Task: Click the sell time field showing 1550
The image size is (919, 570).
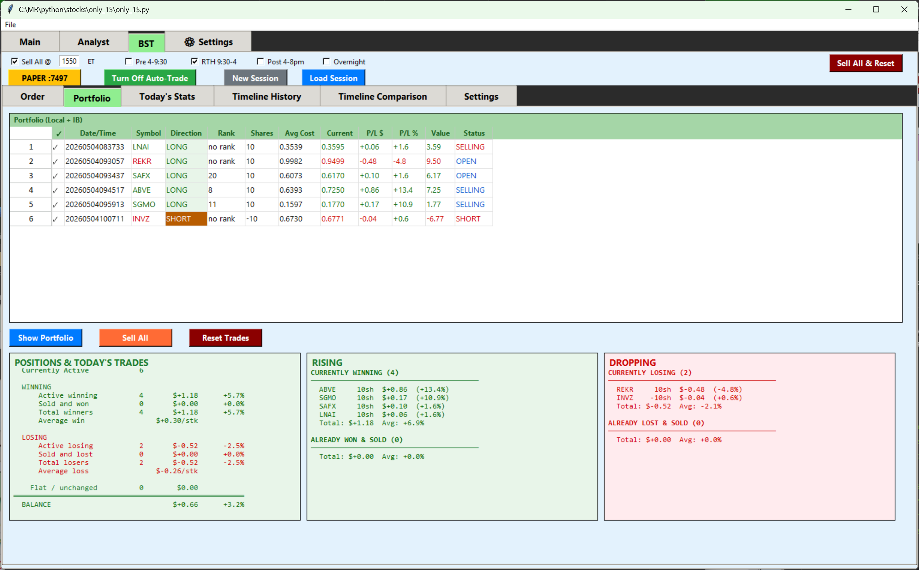Action: click(69, 61)
